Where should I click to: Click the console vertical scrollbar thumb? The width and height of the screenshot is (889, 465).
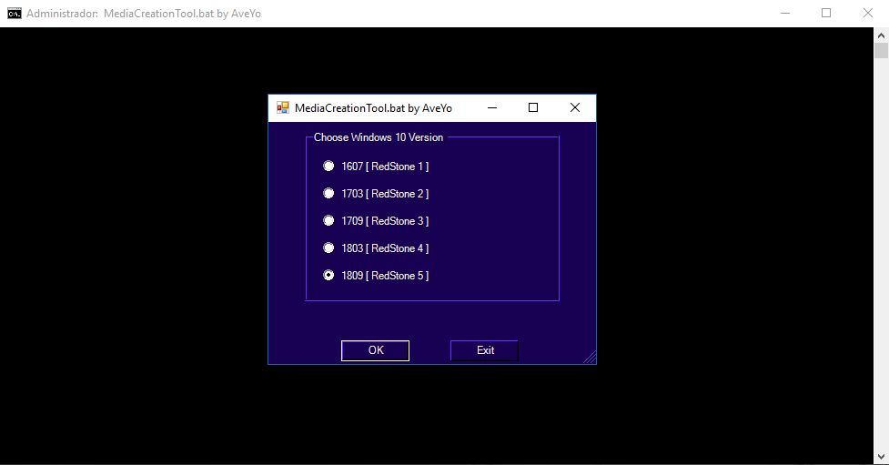click(881, 50)
